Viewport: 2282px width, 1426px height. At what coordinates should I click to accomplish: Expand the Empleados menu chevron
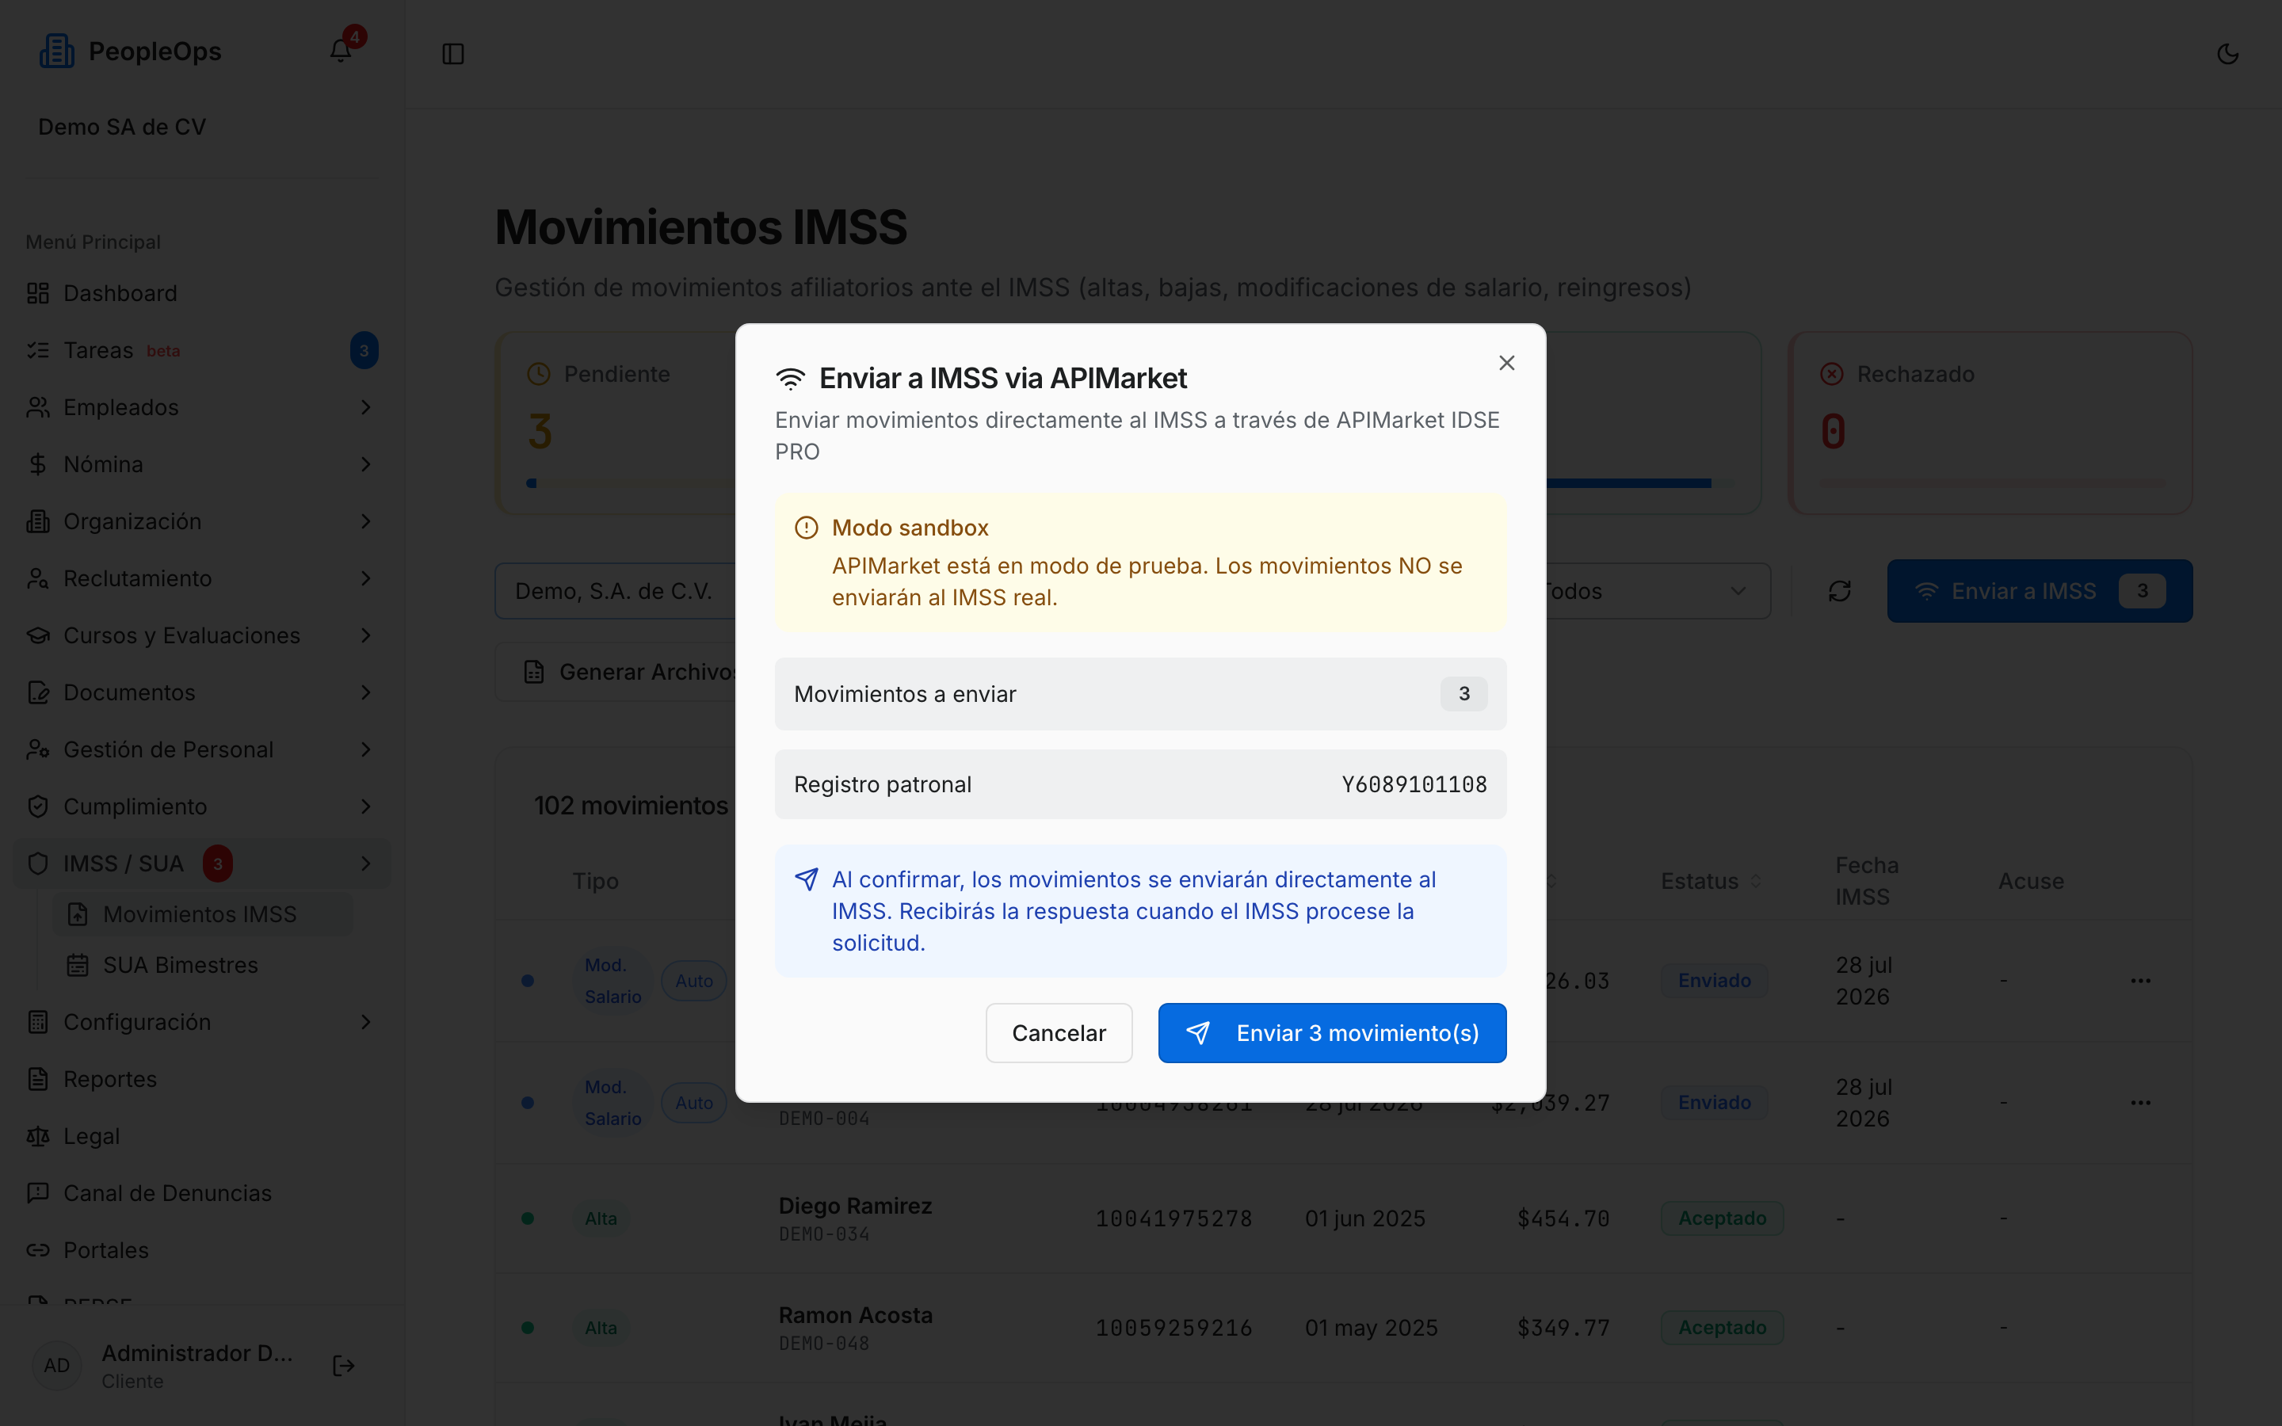point(366,407)
